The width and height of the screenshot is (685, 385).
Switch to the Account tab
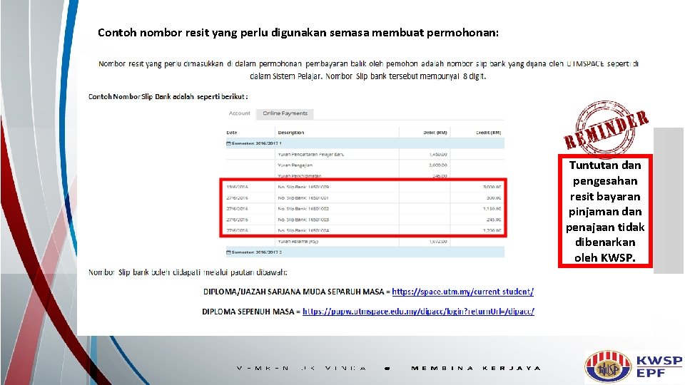coord(240,113)
